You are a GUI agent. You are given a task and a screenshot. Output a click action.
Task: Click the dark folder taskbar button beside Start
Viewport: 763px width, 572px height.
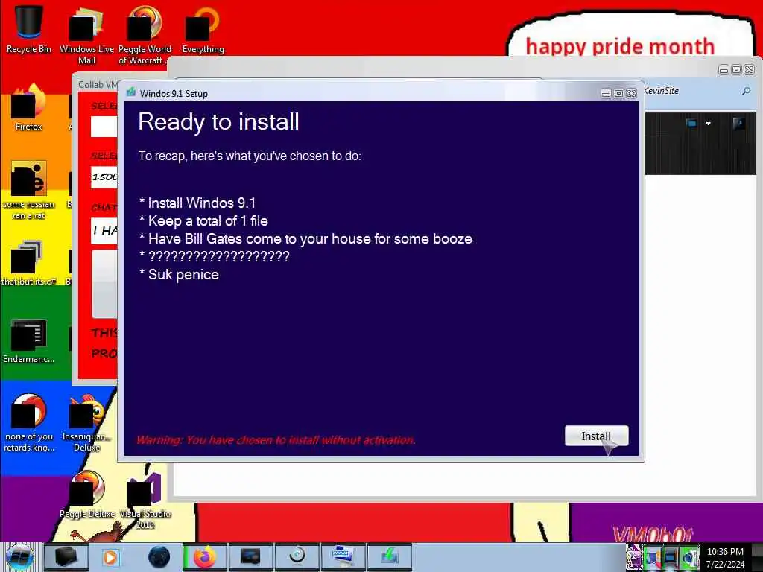(x=66, y=557)
